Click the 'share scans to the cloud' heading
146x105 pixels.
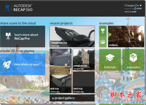18,23
